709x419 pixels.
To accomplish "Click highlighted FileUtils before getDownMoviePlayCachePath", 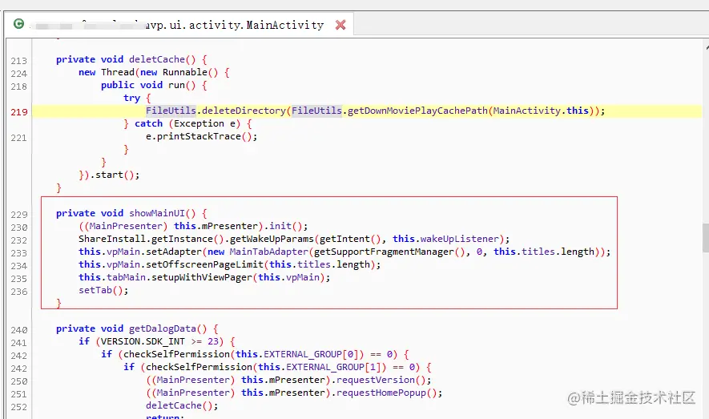I will (x=316, y=111).
